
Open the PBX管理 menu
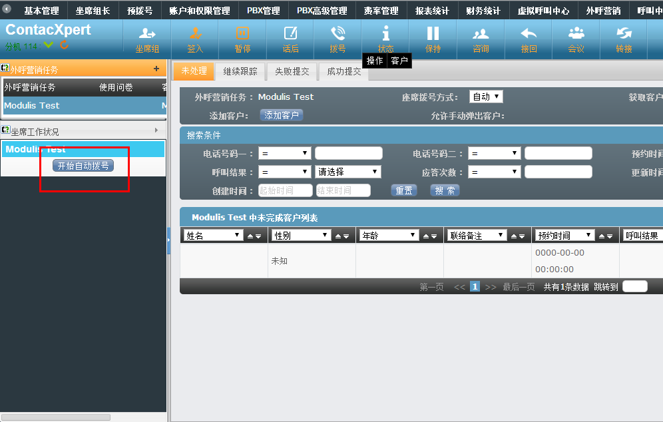coord(264,11)
